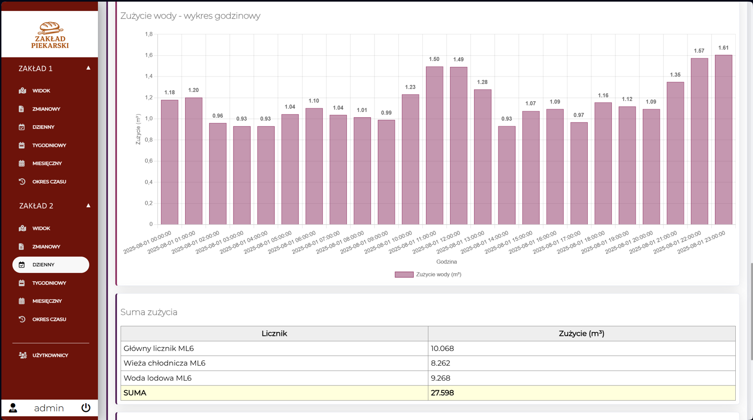Click the admin user profile icon
Screen dimensions: 753x420
pyautogui.click(x=13, y=408)
